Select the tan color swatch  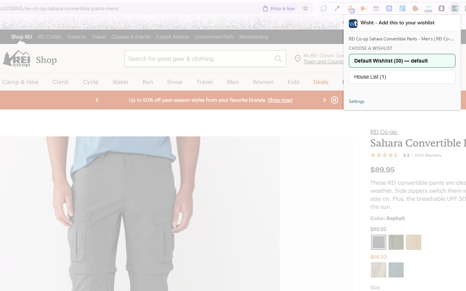(x=414, y=242)
